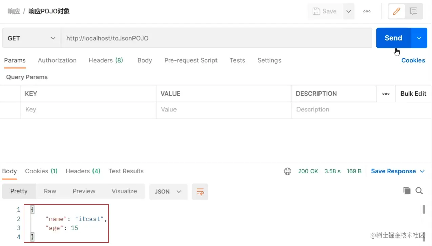Click the DESCRIPTION column header

click(316, 94)
